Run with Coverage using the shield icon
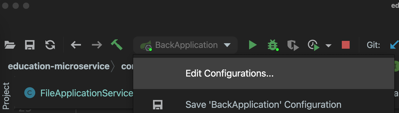Viewport: 399px width, 113px height. (293, 45)
